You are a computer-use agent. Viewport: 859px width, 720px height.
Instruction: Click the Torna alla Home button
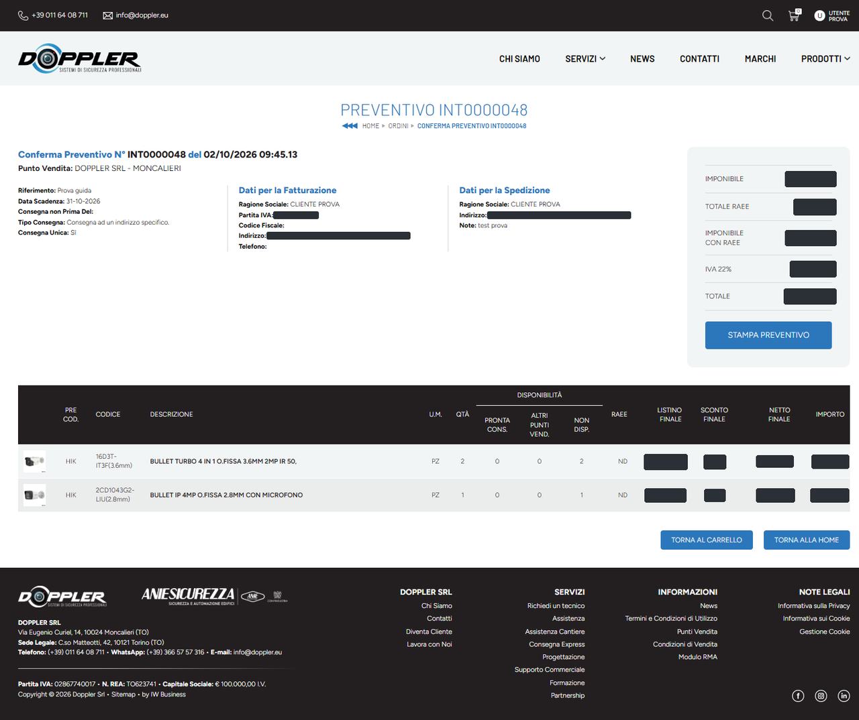coord(807,540)
